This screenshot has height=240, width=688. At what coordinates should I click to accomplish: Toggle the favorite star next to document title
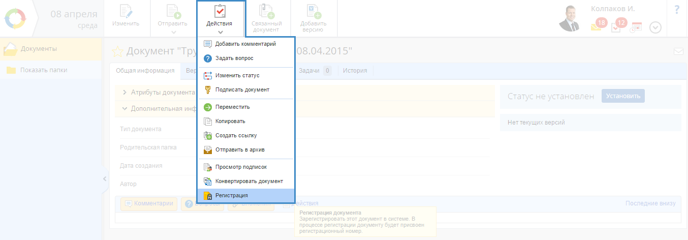[x=117, y=51]
